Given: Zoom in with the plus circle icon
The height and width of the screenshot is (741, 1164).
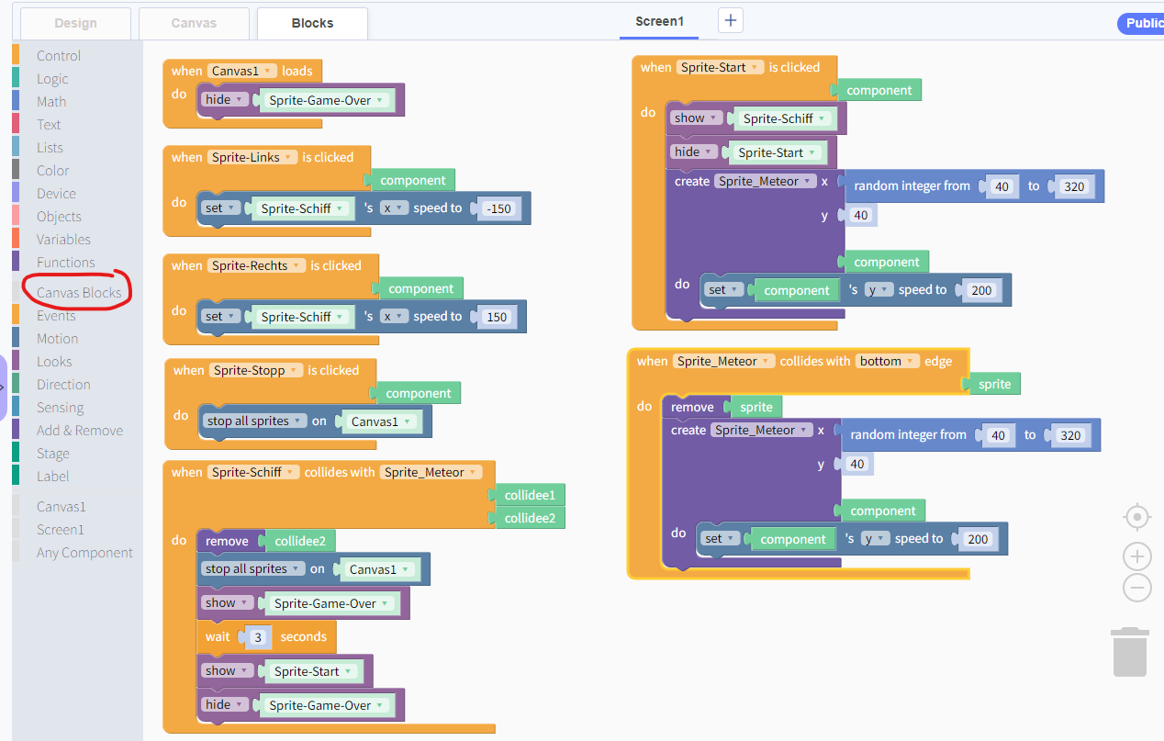Looking at the screenshot, I should click(1136, 556).
